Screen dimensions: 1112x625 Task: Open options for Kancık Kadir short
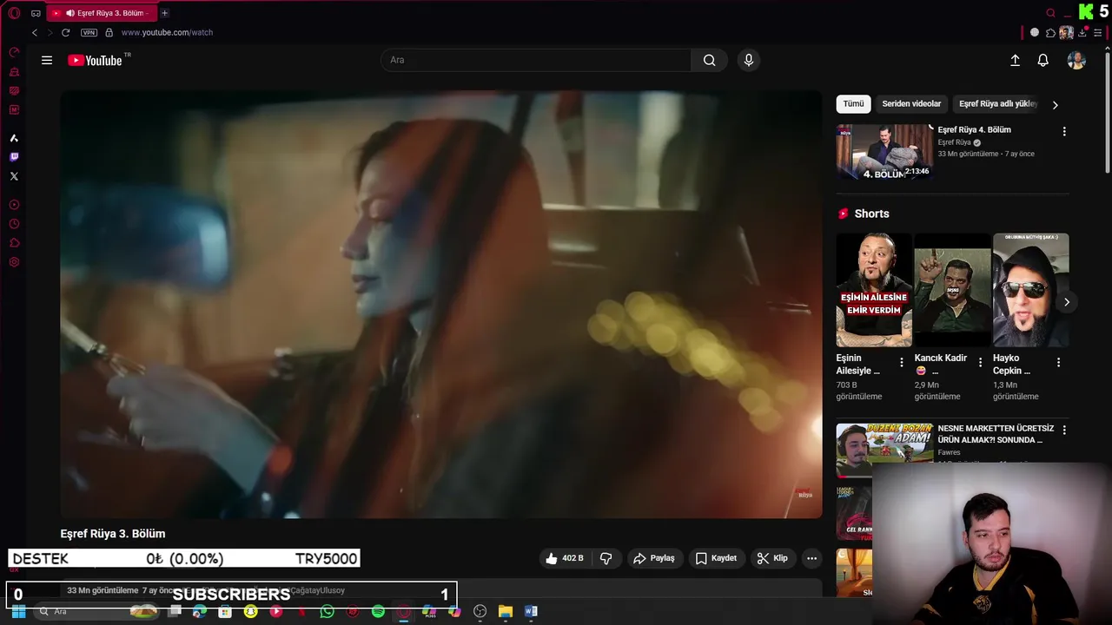pyautogui.click(x=980, y=362)
